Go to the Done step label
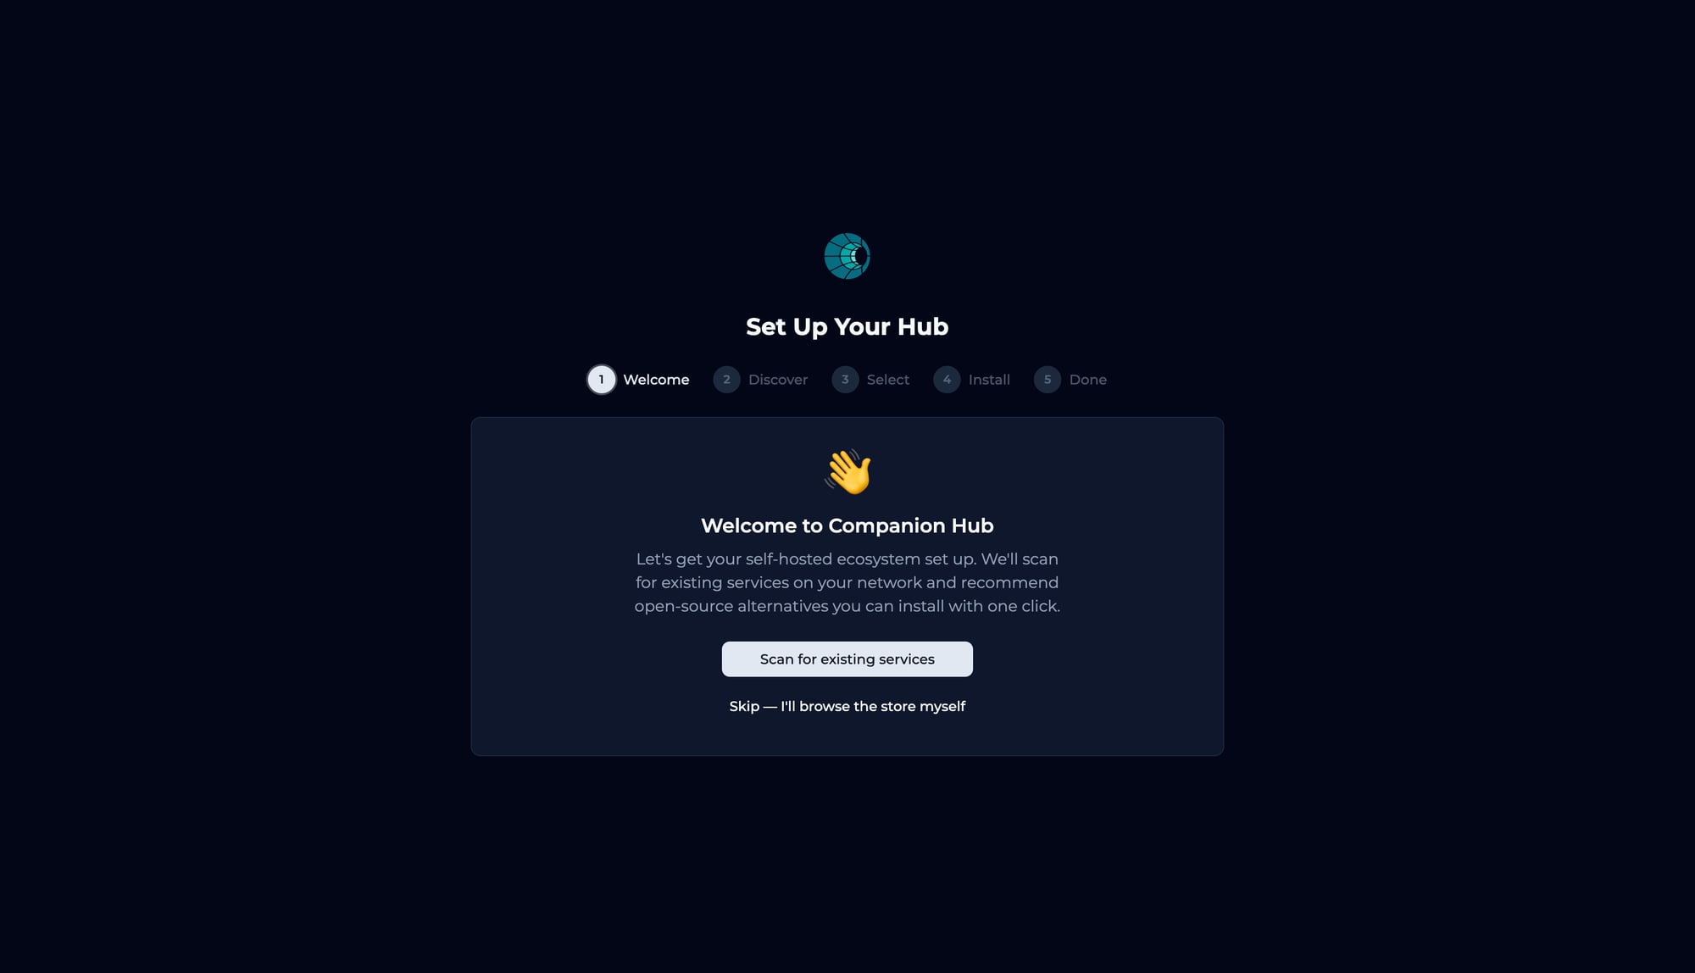Screen dimensions: 1695x973 coord(1088,380)
